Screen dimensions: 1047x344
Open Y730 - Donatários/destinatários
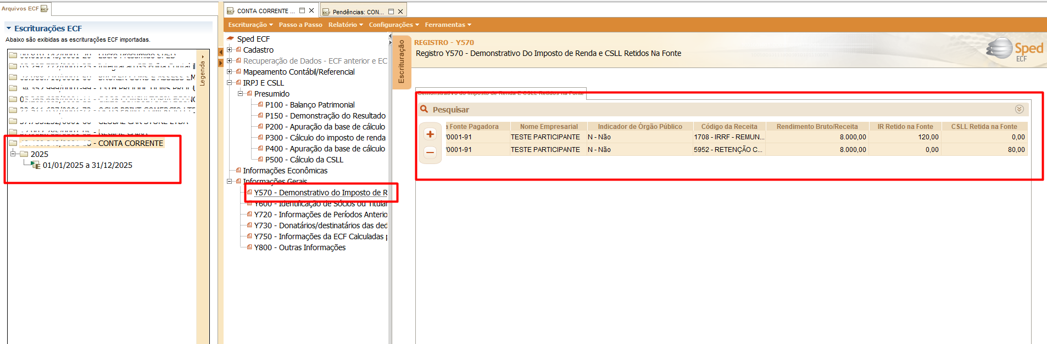(321, 225)
